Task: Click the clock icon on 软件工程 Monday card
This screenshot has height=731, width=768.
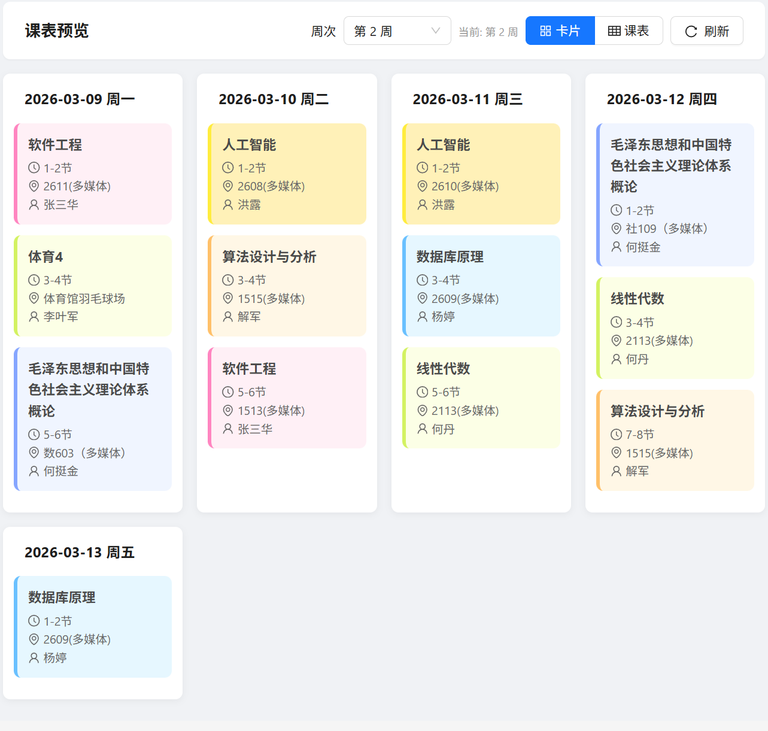Action: point(34,168)
